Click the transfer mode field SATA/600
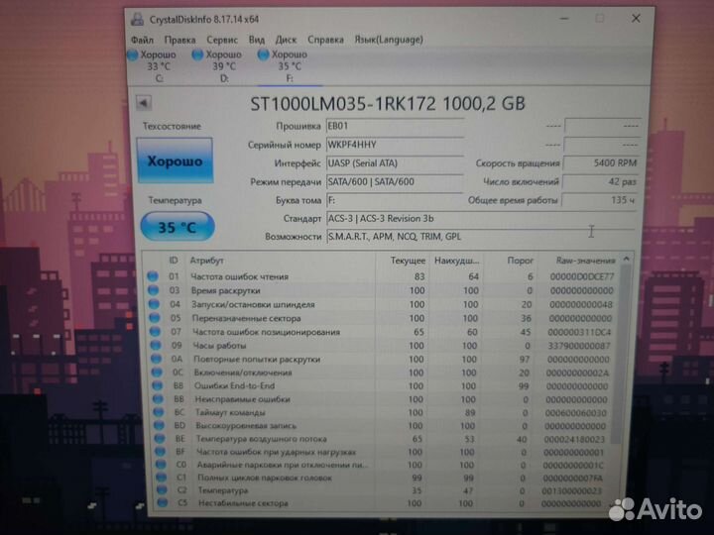Screen dimensions: 714x535 (395, 182)
